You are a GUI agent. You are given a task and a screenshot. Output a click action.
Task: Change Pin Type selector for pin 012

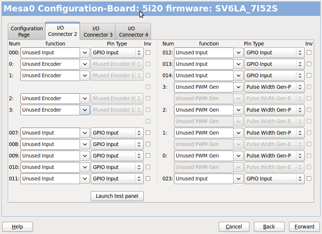pos(274,53)
